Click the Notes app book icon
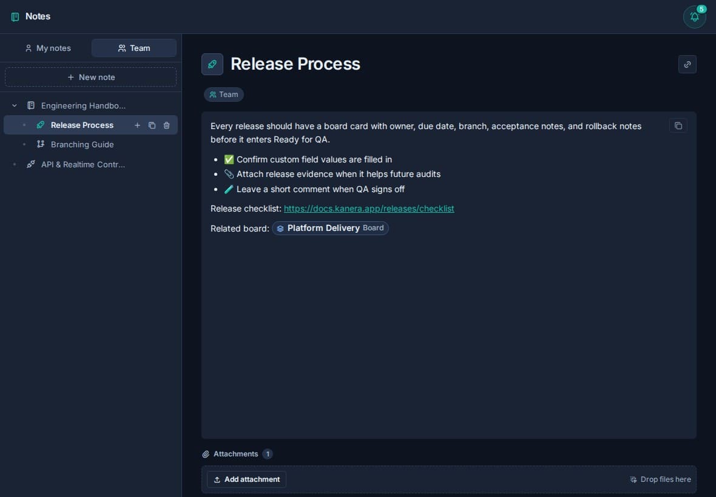This screenshot has height=497, width=716. 15,17
